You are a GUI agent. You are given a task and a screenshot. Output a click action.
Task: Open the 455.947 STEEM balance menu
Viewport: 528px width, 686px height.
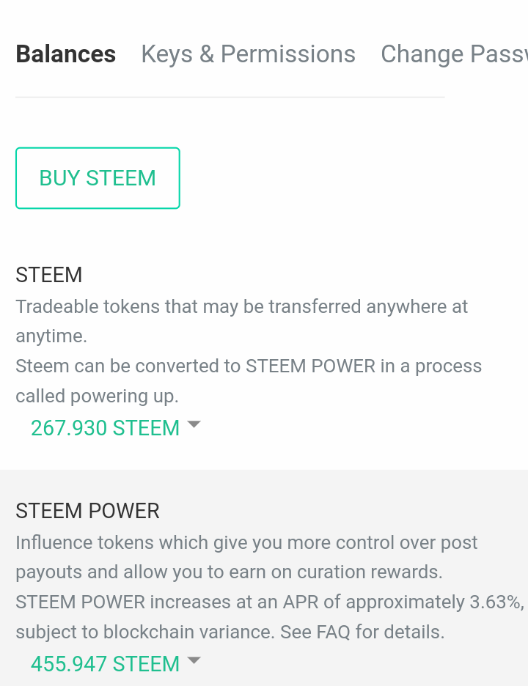(x=105, y=664)
